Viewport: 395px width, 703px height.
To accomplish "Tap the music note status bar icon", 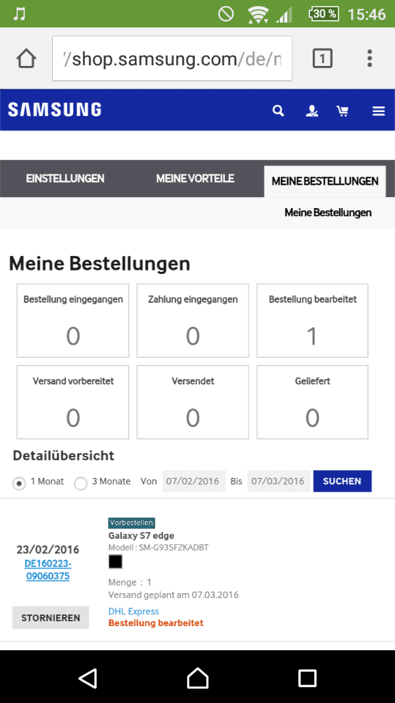I will coord(19,14).
